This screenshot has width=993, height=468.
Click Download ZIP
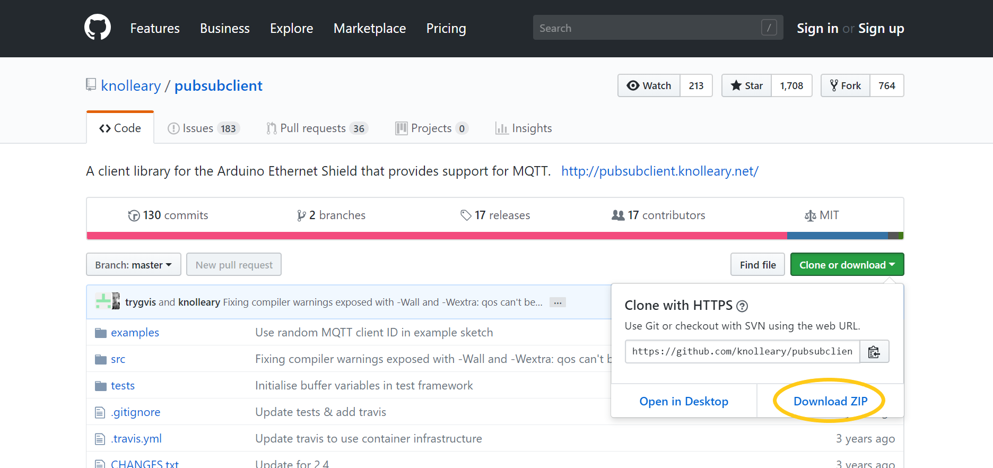coord(831,401)
